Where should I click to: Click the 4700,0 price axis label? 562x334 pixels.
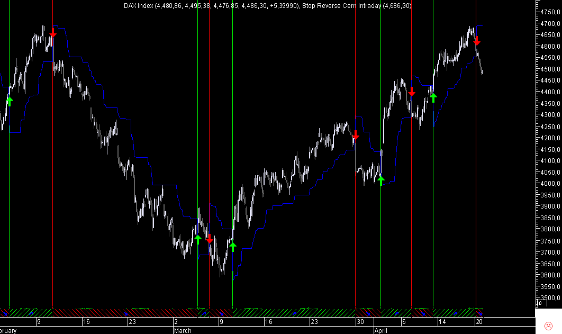click(550, 24)
